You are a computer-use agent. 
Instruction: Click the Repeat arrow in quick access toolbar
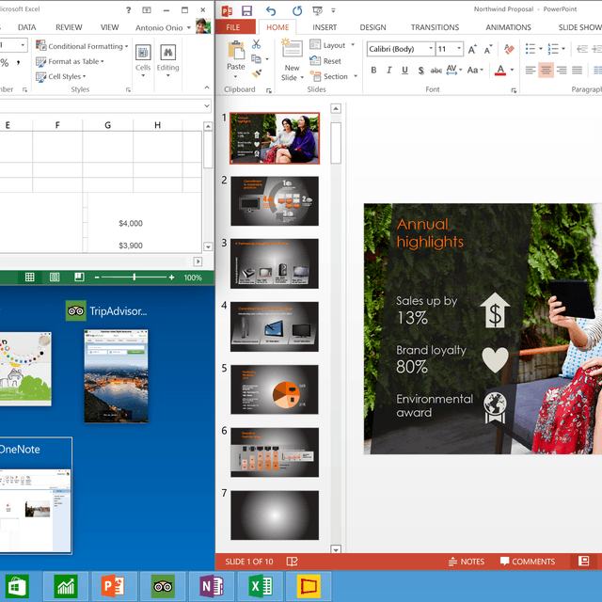297,10
